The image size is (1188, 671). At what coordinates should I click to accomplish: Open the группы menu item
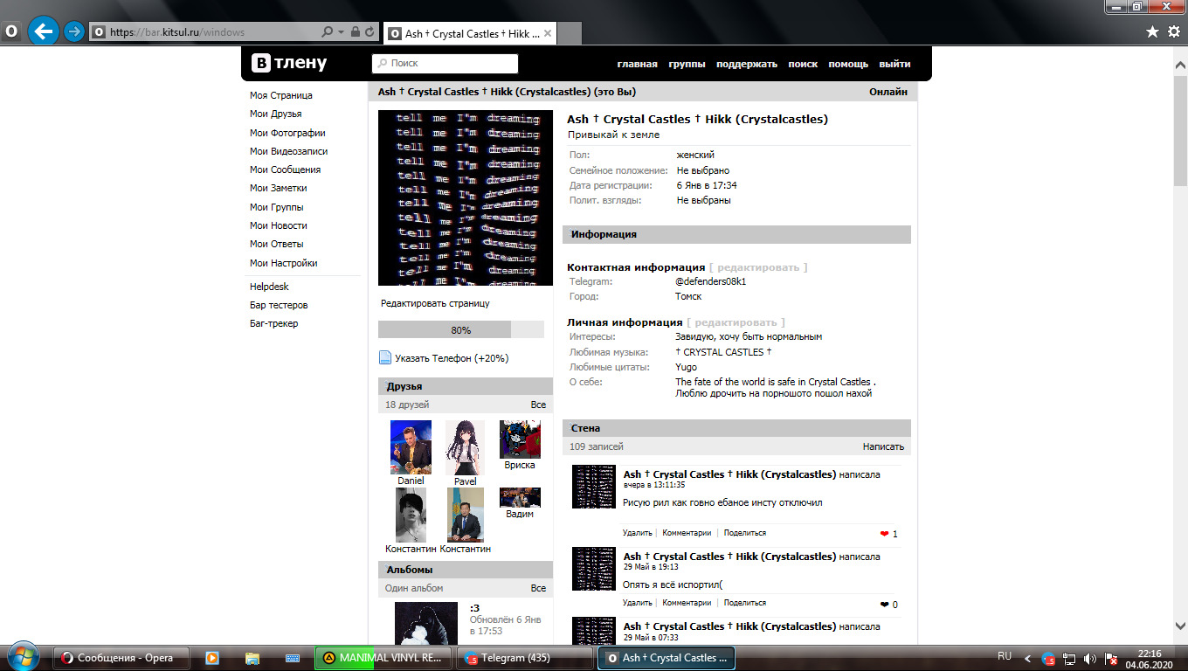click(687, 64)
